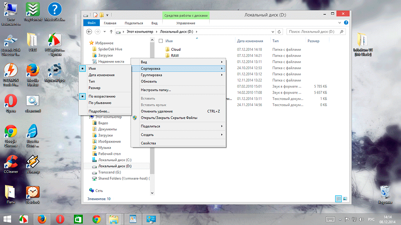This screenshot has height=225, width=401.
Task: Open Подробнее sort options
Action: point(105,111)
